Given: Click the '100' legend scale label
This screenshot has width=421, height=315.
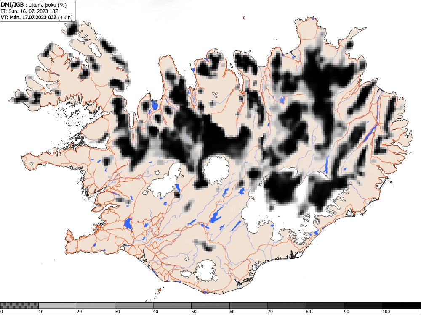Looking at the screenshot, I should click(x=386, y=312).
